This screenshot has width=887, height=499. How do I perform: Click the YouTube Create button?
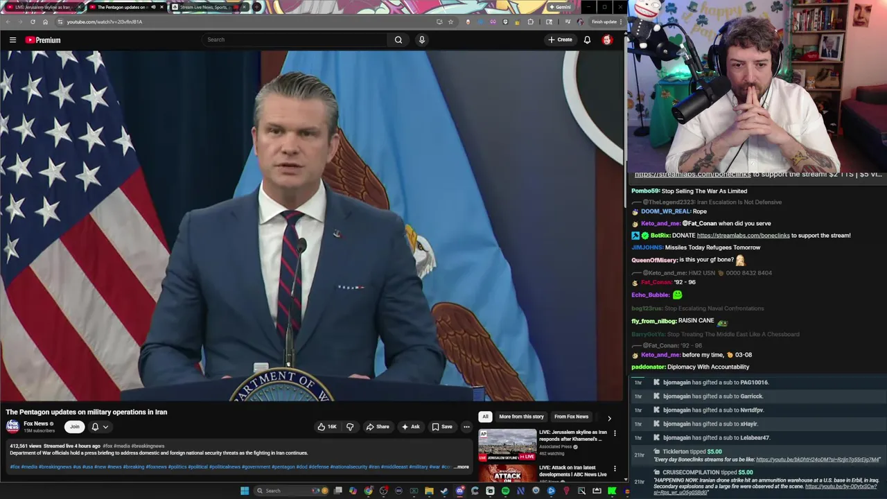pyautogui.click(x=560, y=40)
